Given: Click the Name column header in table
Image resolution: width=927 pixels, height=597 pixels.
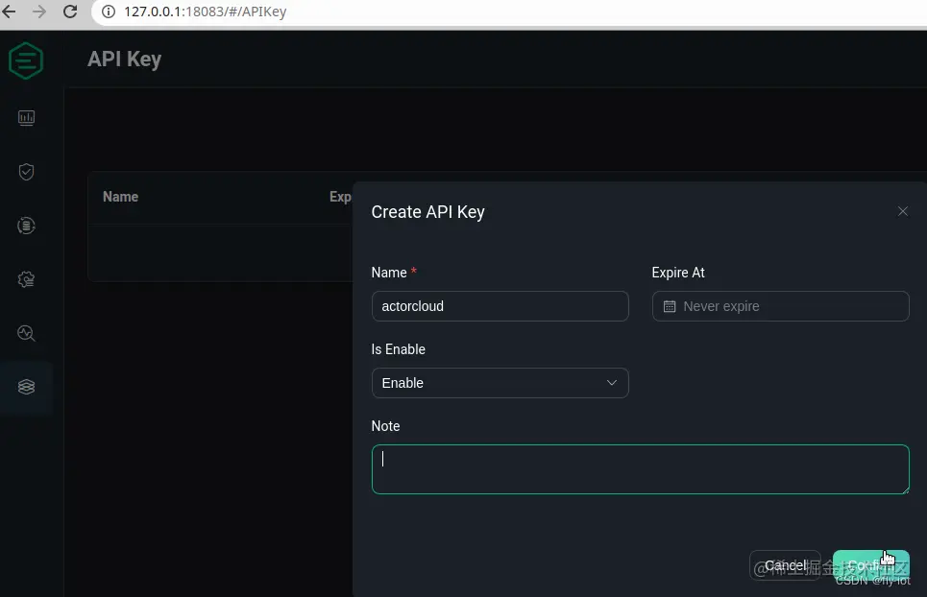Looking at the screenshot, I should [x=121, y=197].
